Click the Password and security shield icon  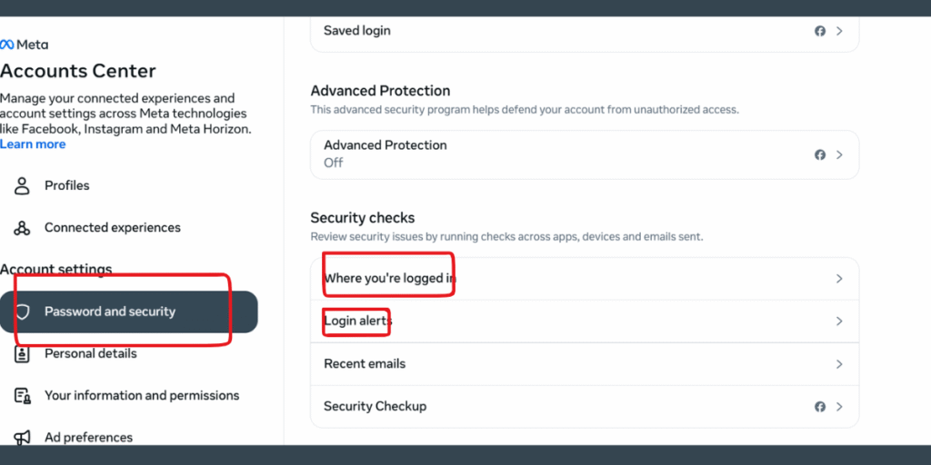22,312
